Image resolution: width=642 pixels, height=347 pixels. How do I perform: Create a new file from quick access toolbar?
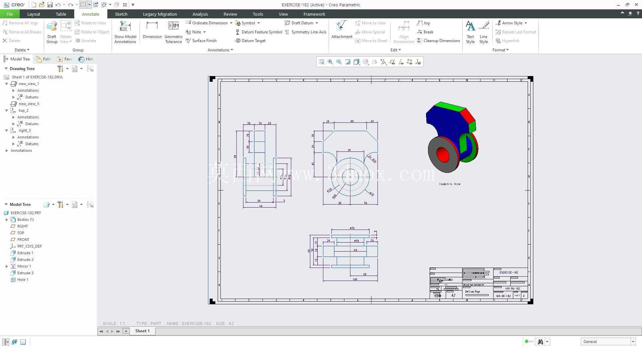coord(34,5)
